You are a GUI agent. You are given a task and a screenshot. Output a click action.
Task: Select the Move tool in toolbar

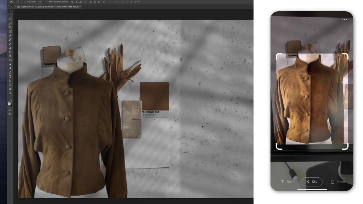10,11
